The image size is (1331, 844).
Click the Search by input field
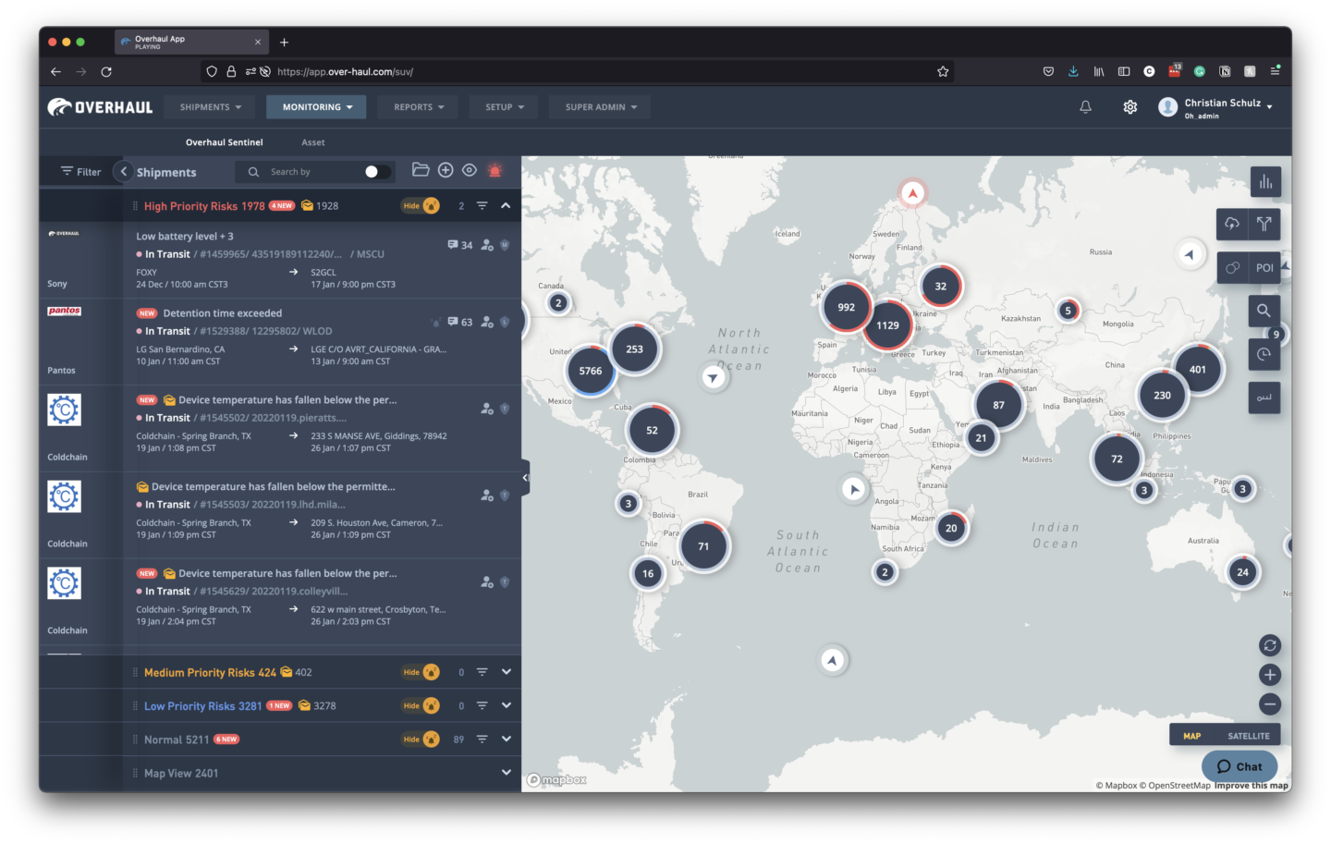pos(312,172)
